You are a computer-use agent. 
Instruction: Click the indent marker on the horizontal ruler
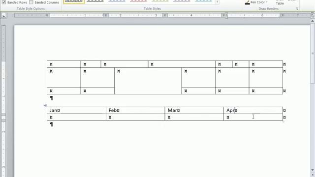click(226, 15)
